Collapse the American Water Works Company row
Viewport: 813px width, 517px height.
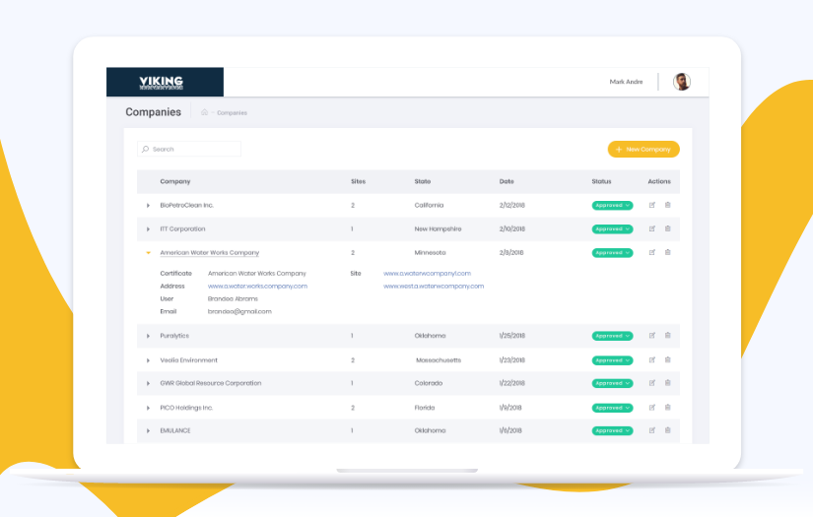click(148, 253)
